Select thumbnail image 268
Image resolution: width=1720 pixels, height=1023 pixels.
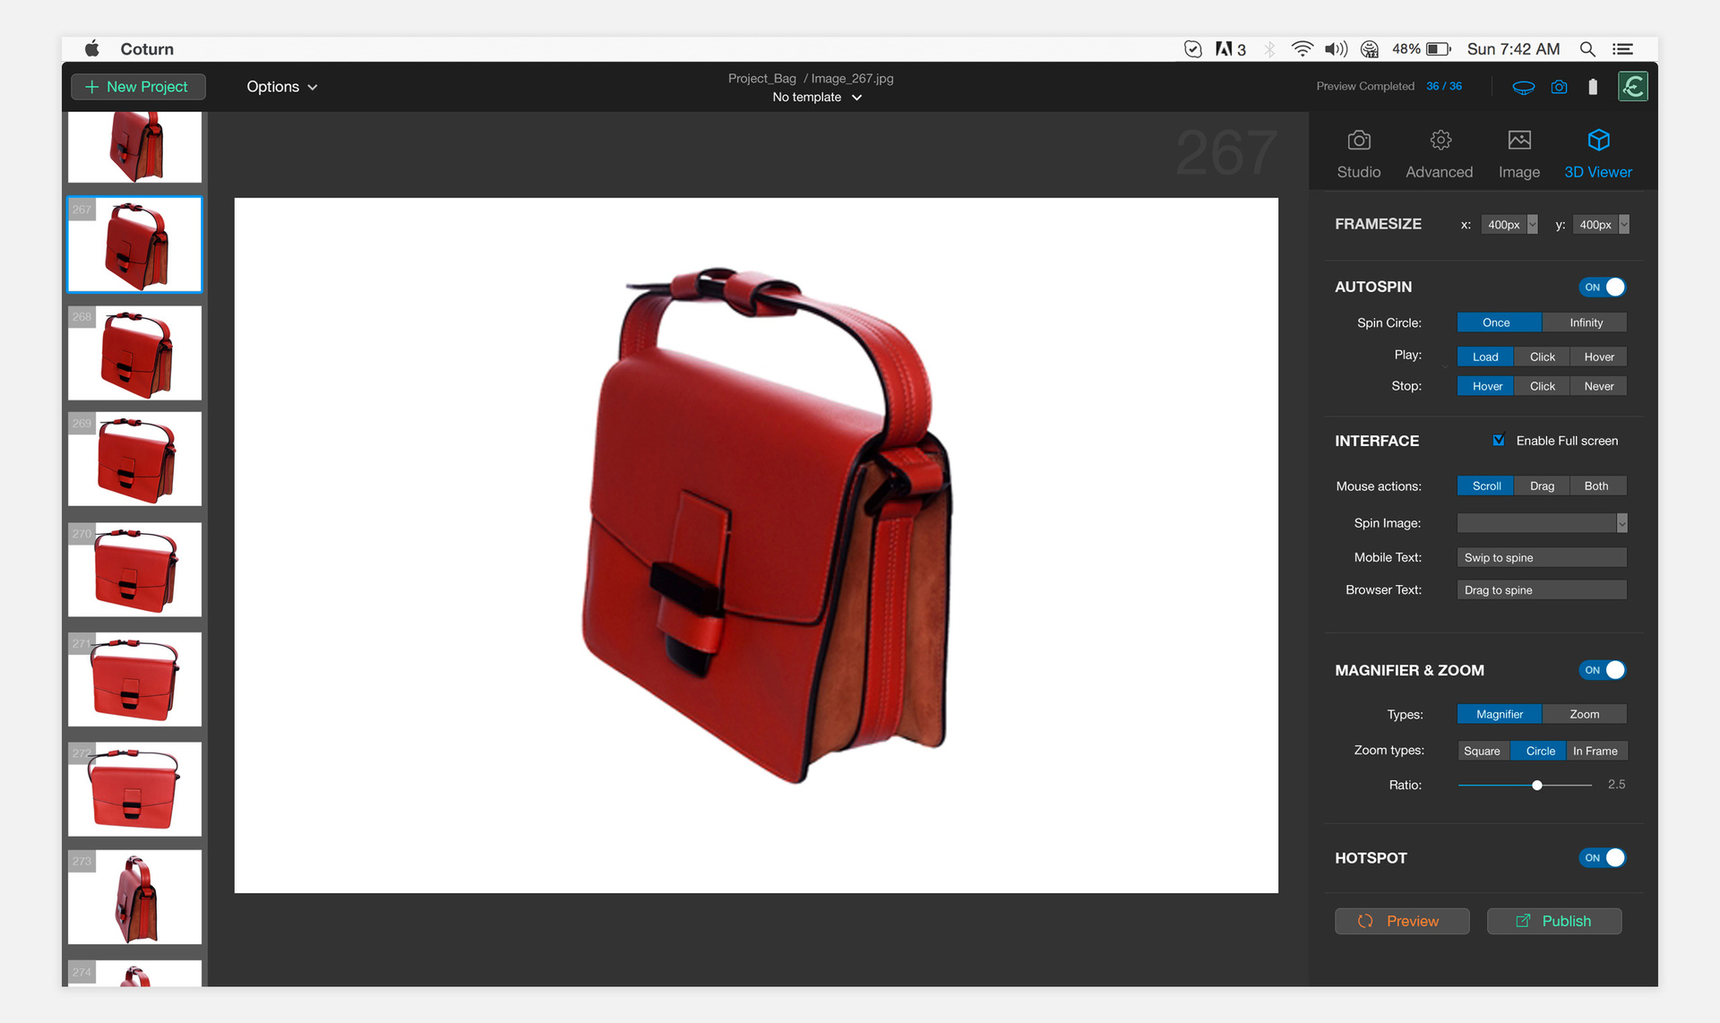[134, 353]
